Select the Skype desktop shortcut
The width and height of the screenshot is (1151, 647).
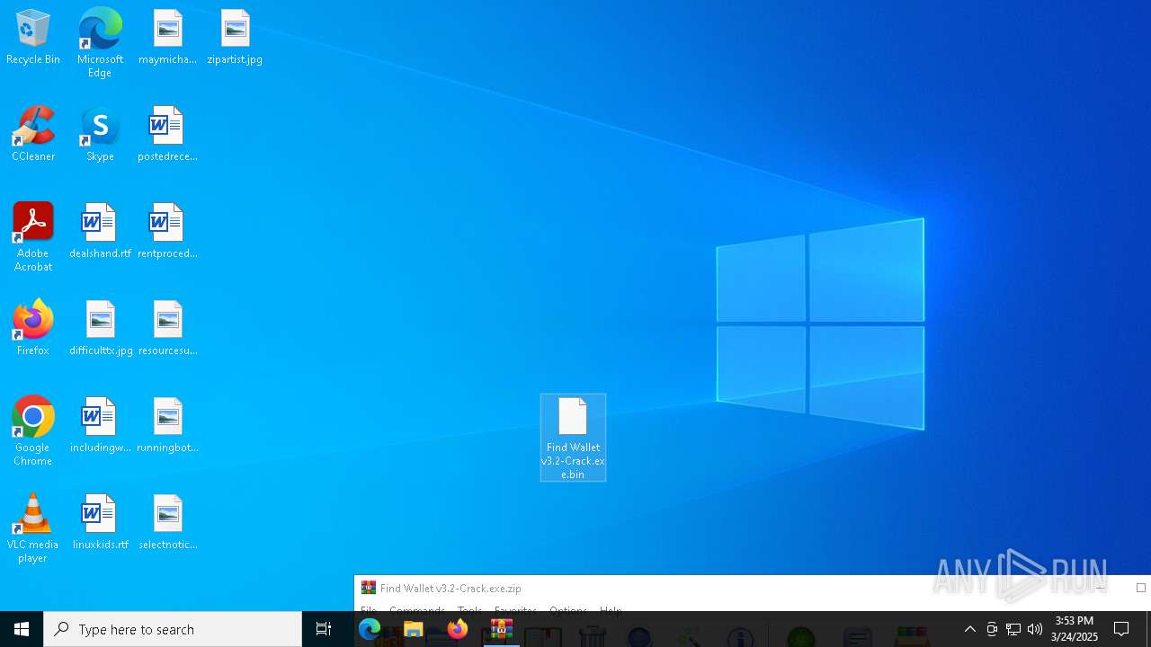pos(100,135)
